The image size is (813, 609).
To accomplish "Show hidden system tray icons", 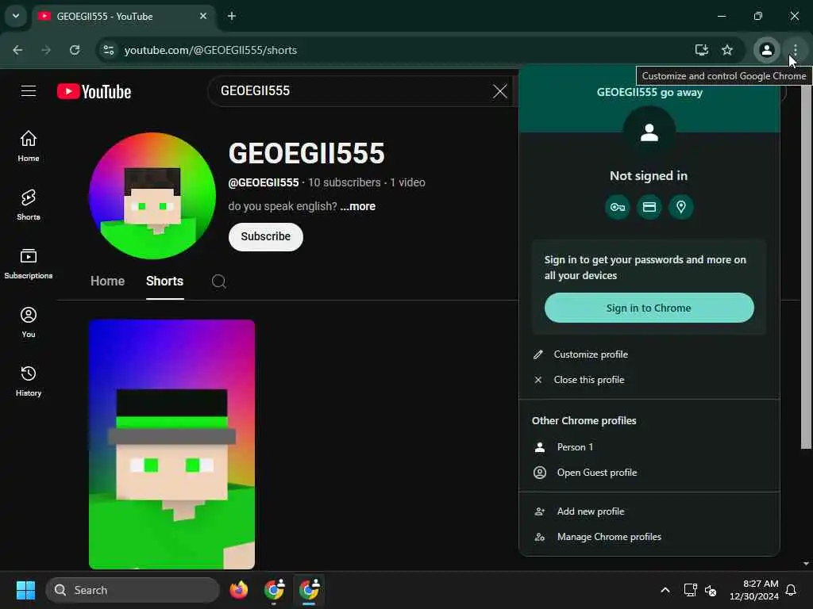I will 665,590.
